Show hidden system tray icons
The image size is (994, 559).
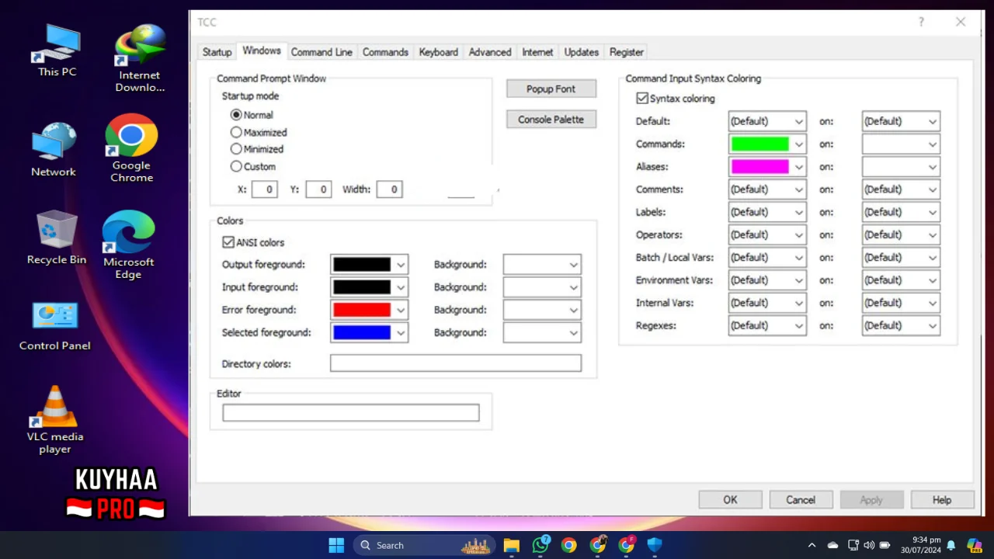pyautogui.click(x=812, y=545)
